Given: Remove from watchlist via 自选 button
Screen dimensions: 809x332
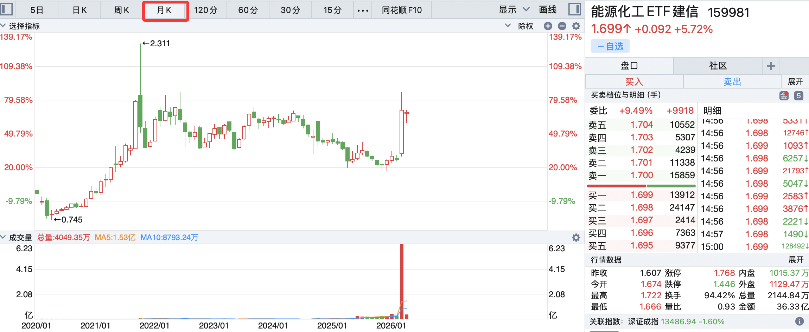Looking at the screenshot, I should pyautogui.click(x=610, y=46).
